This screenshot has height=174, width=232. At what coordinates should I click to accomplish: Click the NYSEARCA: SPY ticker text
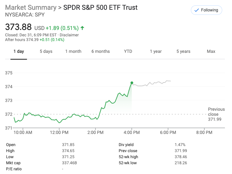pos(25,15)
